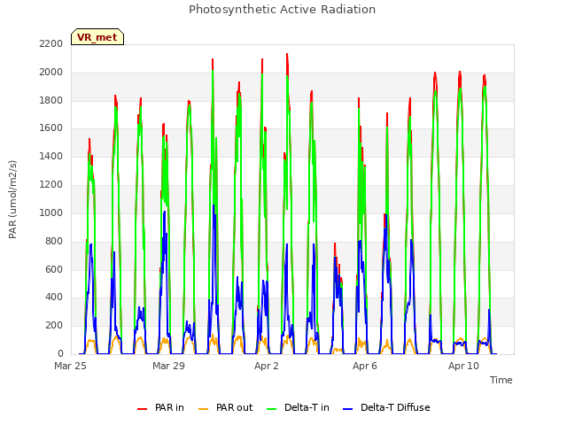Click the 1800 y-axis tick label
Screen dimensions: 567x425
[x=51, y=100]
